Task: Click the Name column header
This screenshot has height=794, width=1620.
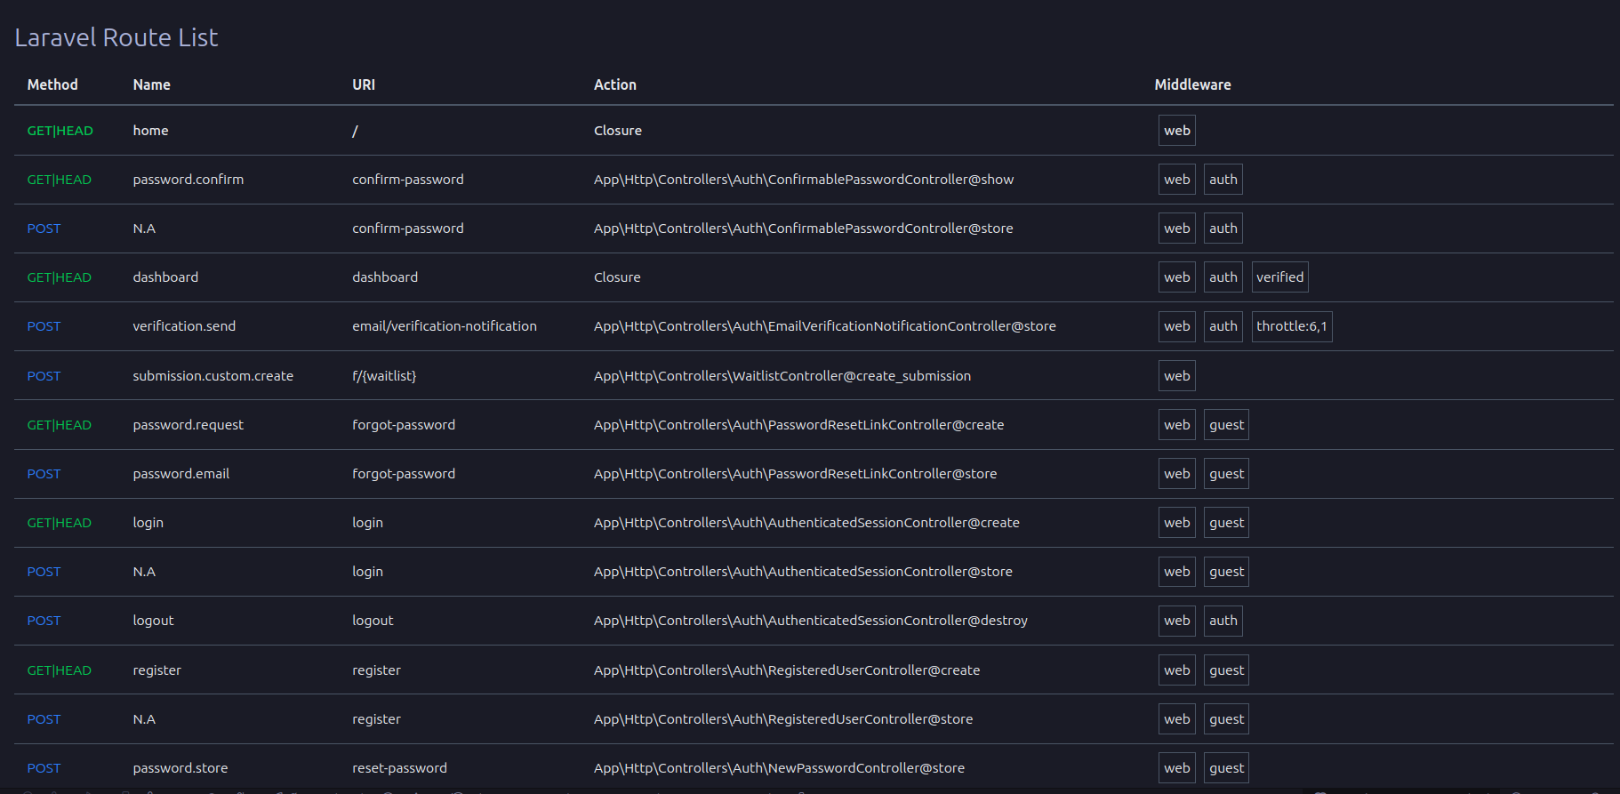Action: (x=151, y=84)
